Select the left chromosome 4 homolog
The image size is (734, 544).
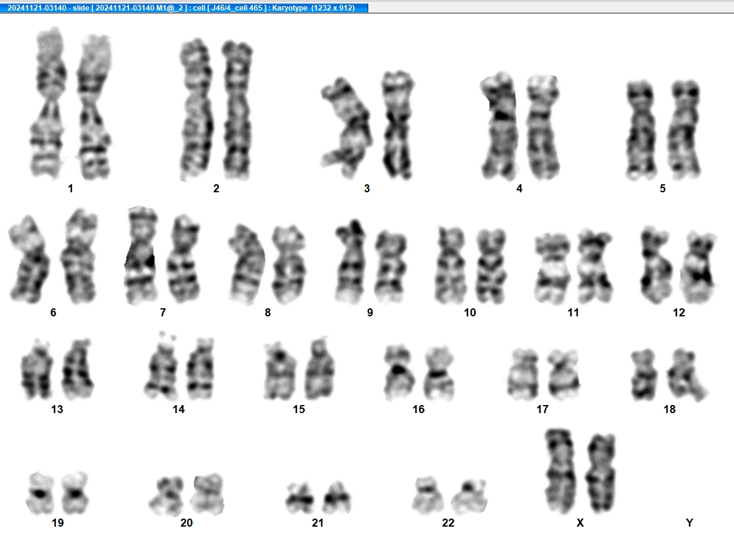point(499,127)
